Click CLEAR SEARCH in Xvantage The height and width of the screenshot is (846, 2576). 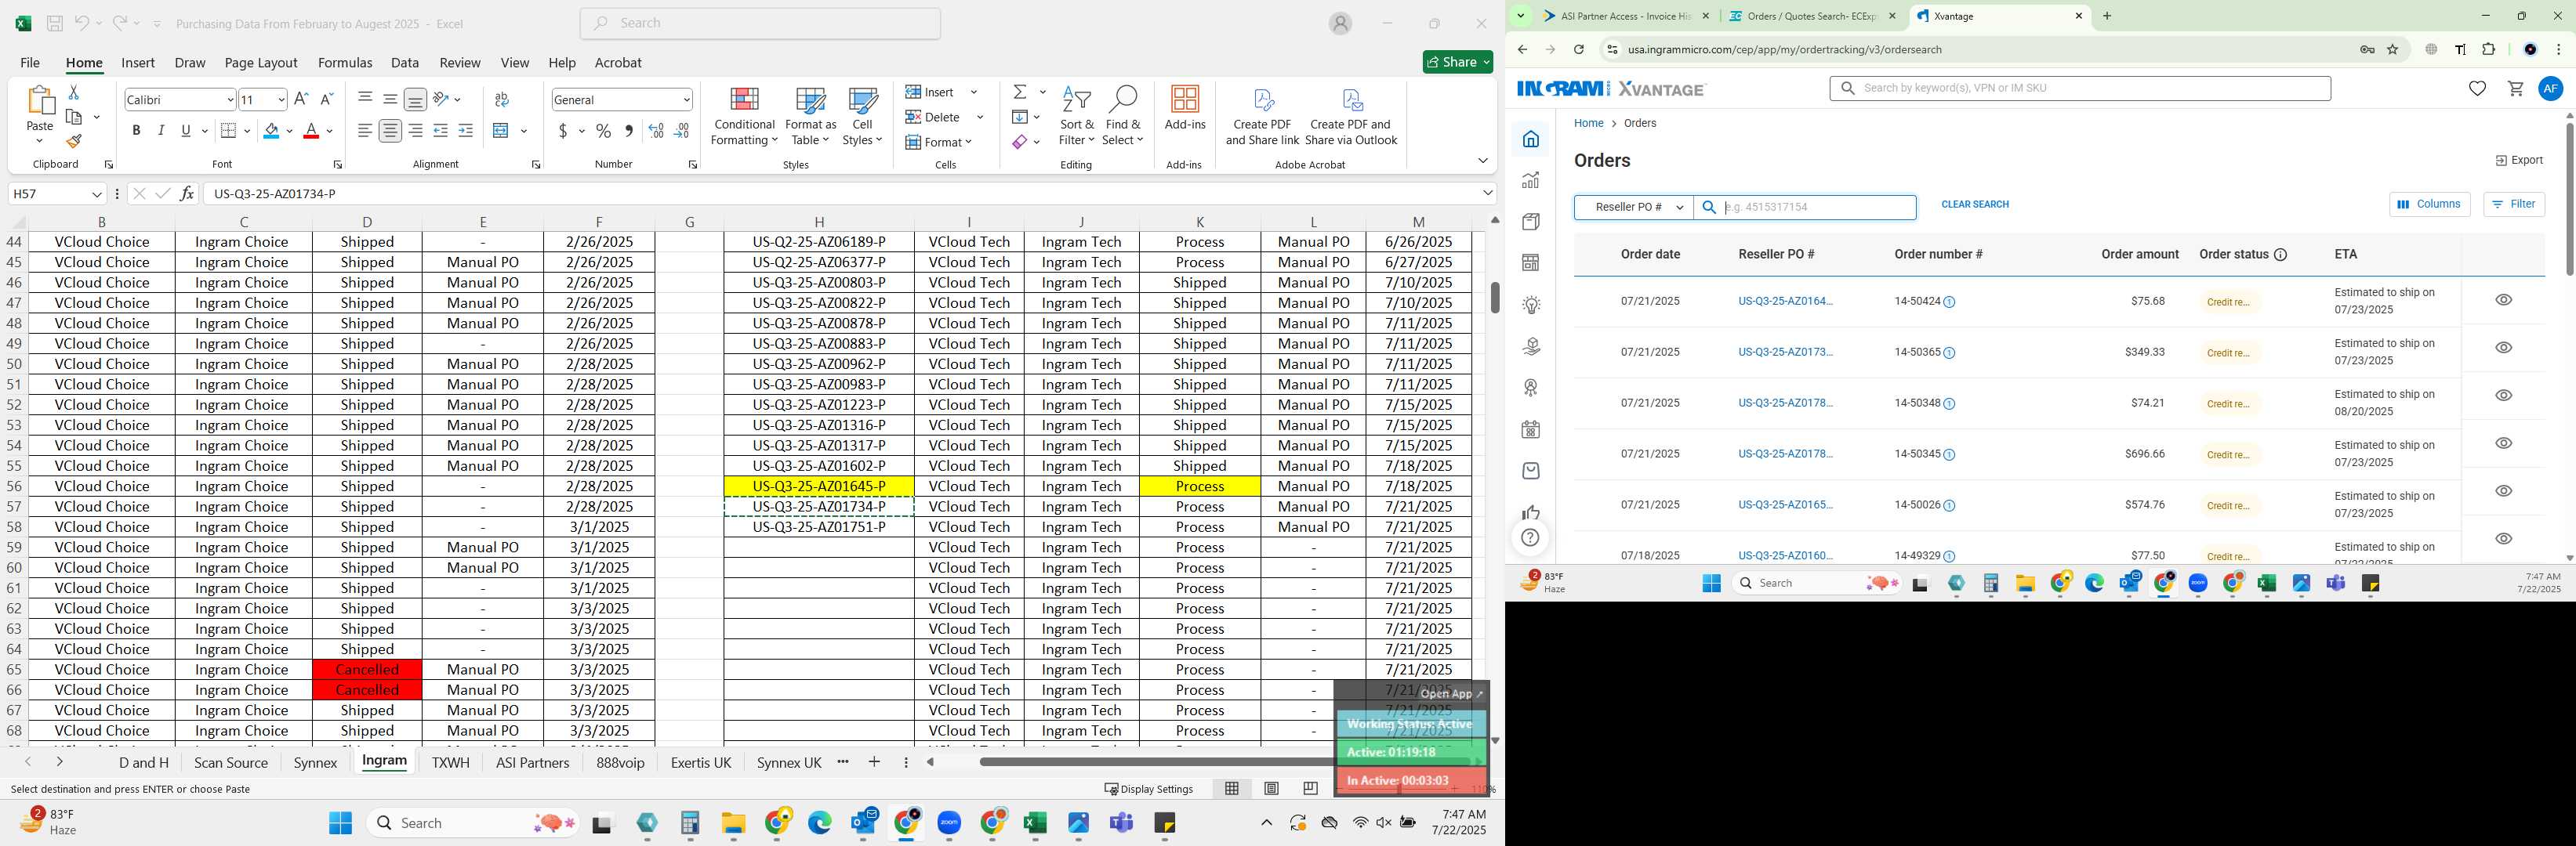click(1974, 204)
